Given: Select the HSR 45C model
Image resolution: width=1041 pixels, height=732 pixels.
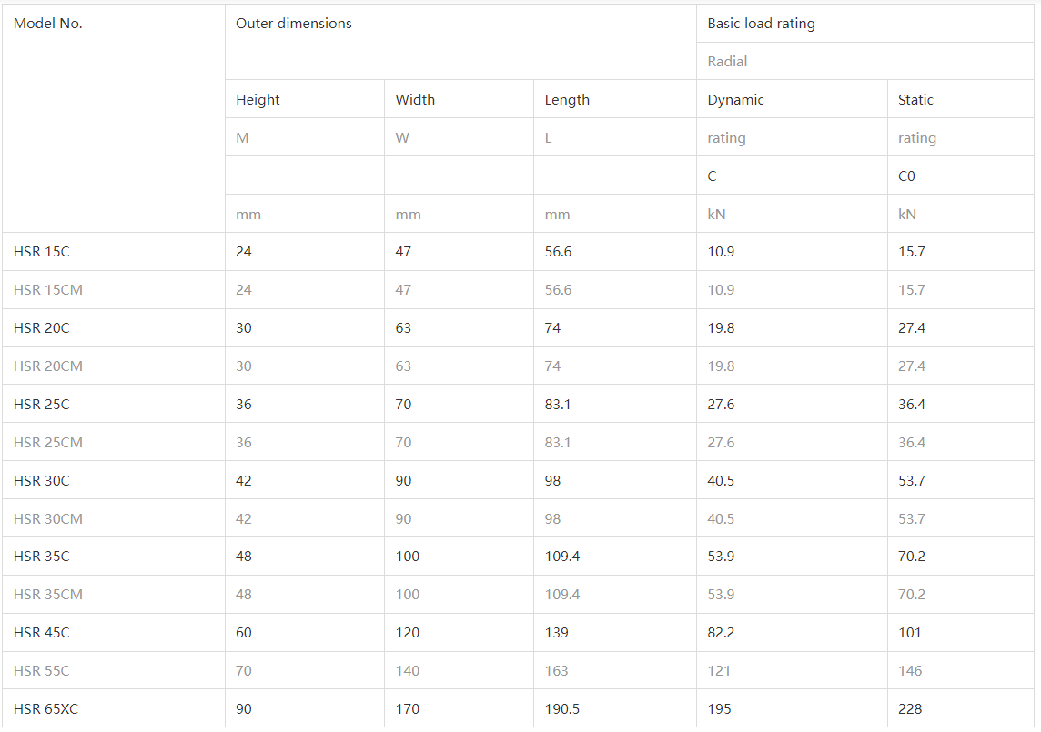Looking at the screenshot, I should point(42,633).
